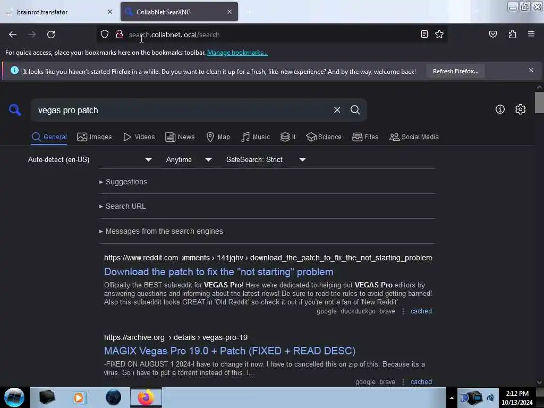Select the Map search category

tap(218, 137)
